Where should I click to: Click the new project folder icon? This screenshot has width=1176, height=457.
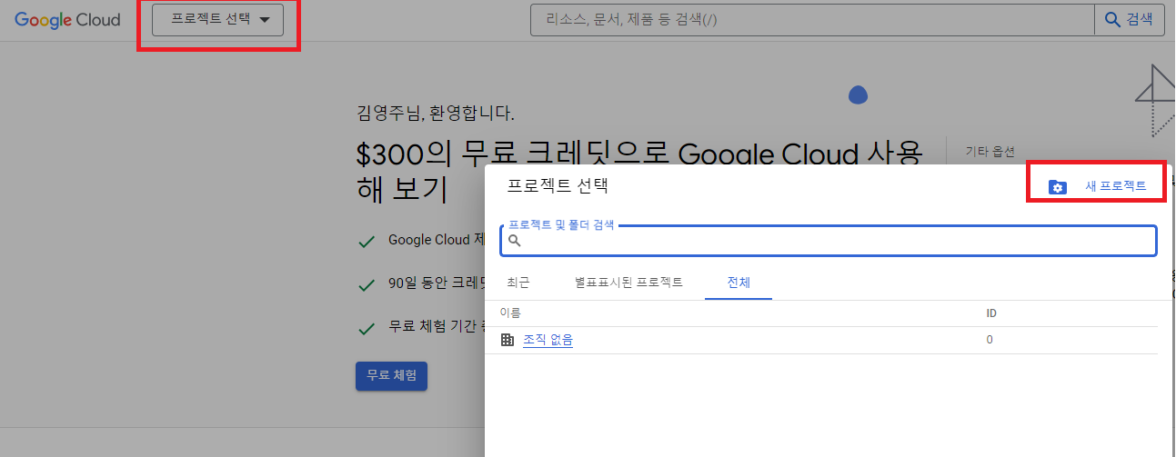point(1057,187)
